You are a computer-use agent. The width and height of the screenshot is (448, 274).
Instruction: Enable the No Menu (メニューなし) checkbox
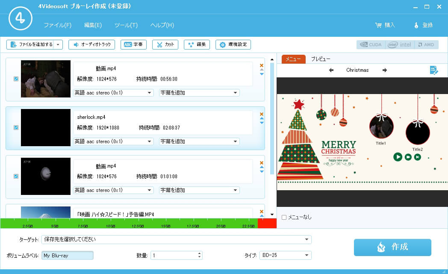[x=284, y=217]
